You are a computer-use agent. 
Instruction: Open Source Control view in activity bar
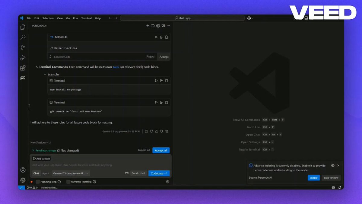click(23, 47)
